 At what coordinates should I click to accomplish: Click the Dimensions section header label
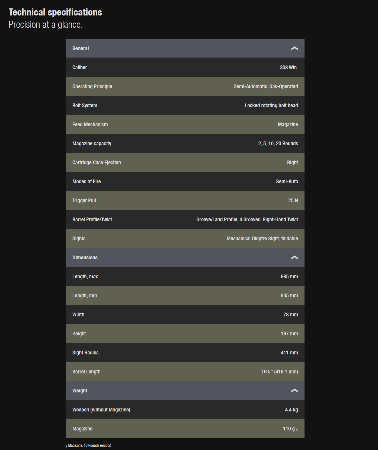tap(85, 258)
